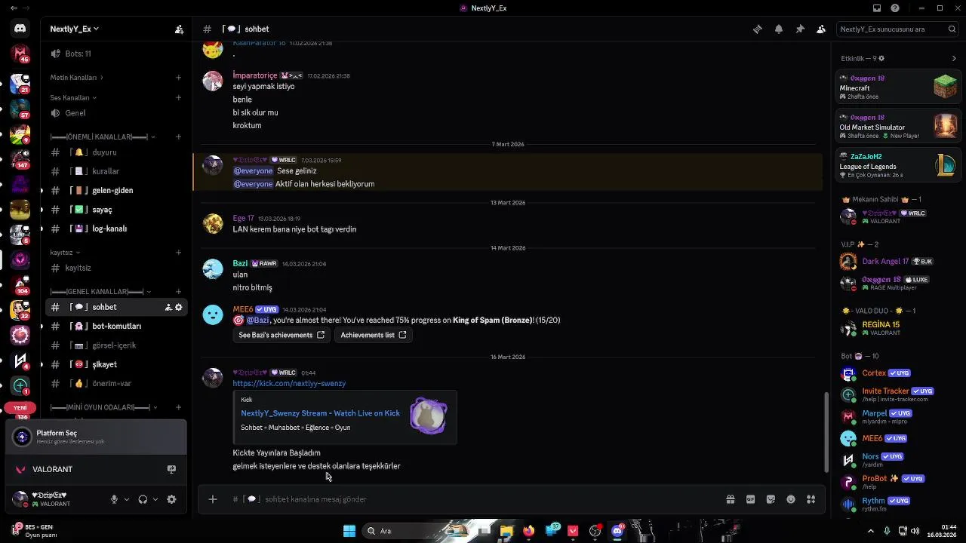966x543 pixels.
Task: Open server icon with 45 notification badge
Action: pos(20,54)
